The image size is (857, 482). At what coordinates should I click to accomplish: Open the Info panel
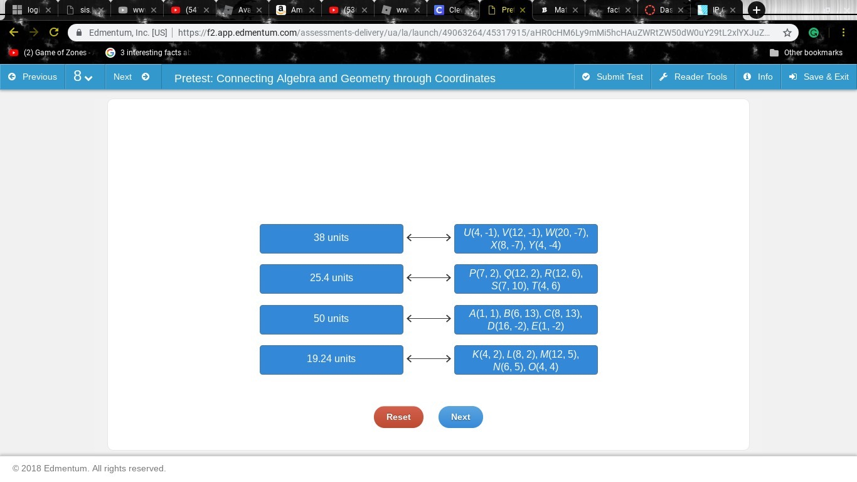pos(758,77)
